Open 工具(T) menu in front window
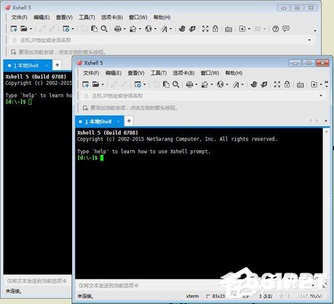 [x=158, y=73]
